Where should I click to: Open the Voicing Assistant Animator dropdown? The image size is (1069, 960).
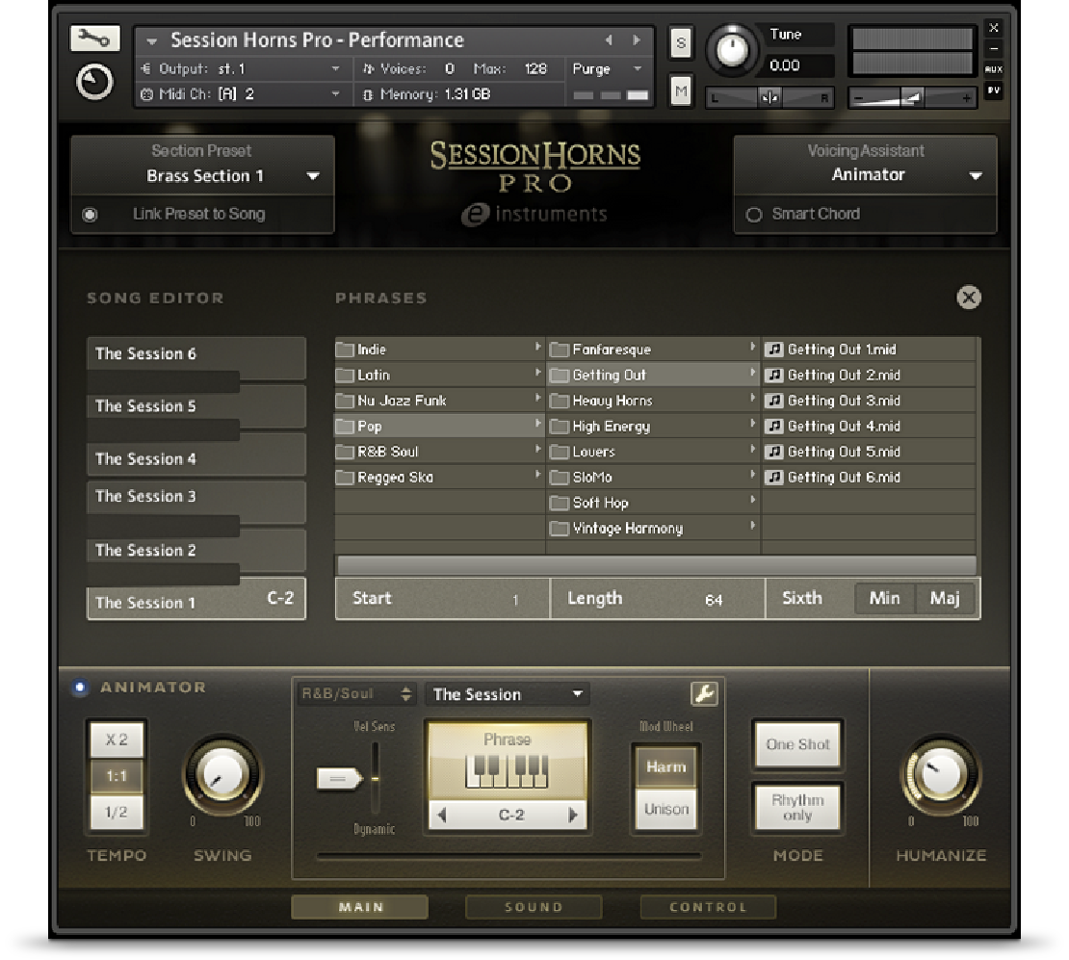point(866,175)
